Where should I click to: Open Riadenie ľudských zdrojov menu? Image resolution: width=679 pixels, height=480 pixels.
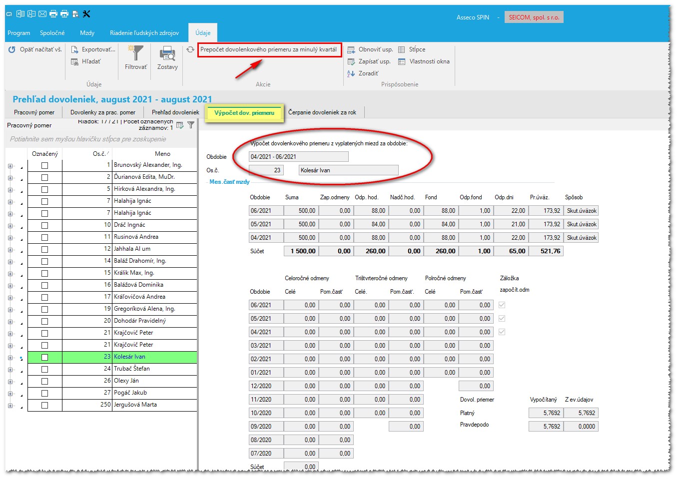144,33
